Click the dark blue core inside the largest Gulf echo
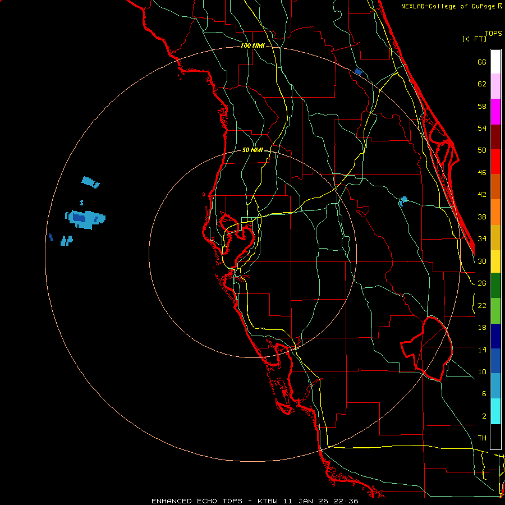The image size is (505, 505). point(79,218)
